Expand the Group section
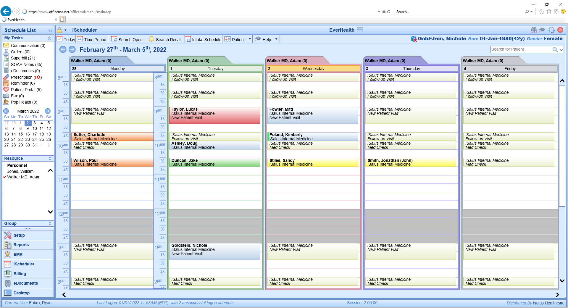 (x=50, y=224)
